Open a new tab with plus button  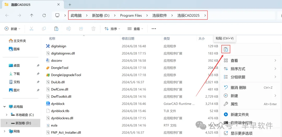click(70, 5)
